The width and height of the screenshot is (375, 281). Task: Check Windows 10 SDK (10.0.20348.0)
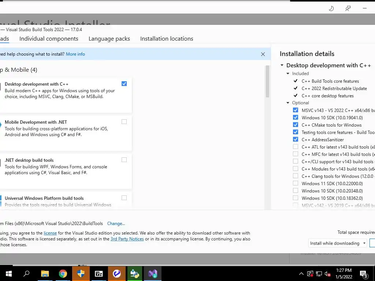point(296,191)
